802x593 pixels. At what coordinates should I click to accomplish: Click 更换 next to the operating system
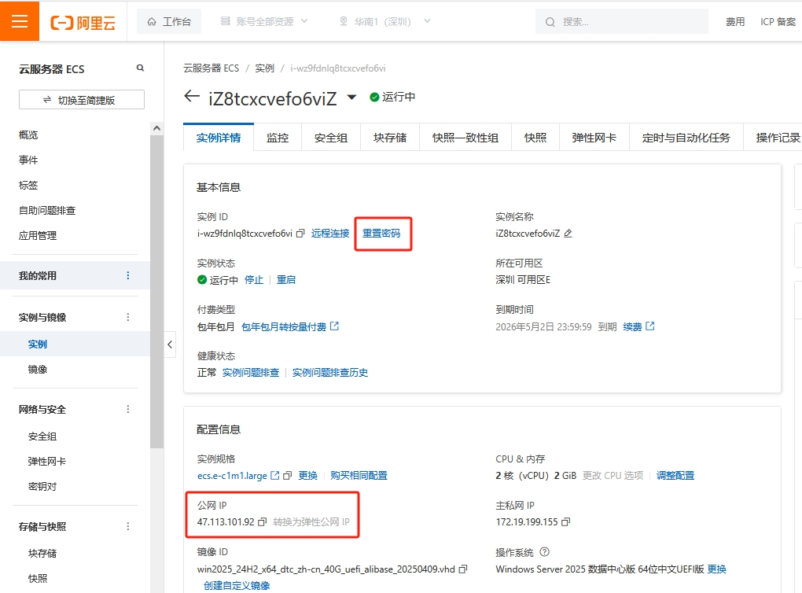716,569
